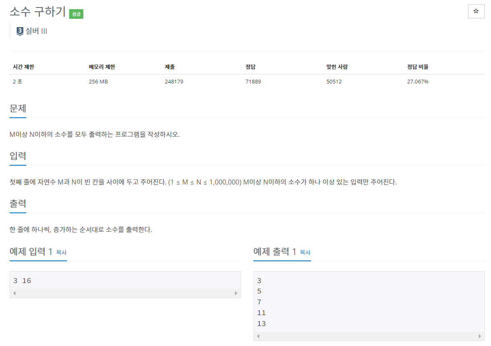Image resolution: width=491 pixels, height=346 pixels.
Task: Click the 입력 section heading
Action: [18, 156]
